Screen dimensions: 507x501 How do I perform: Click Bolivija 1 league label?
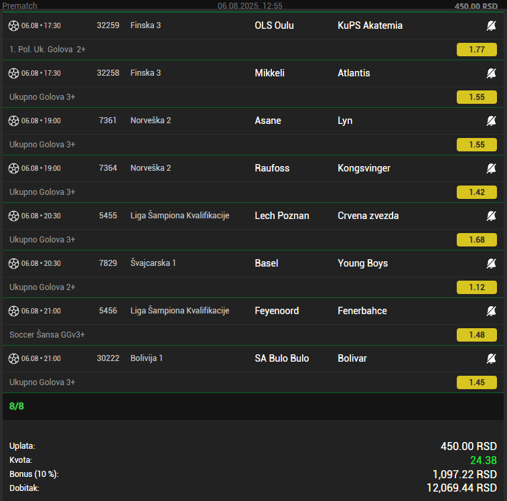[147, 358]
